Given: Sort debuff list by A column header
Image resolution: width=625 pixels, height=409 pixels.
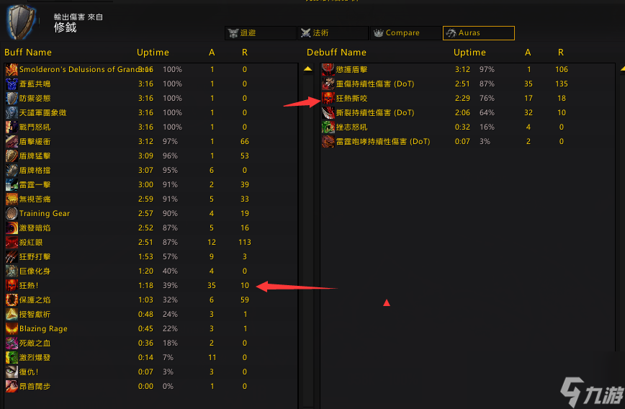Looking at the screenshot, I should (x=528, y=53).
